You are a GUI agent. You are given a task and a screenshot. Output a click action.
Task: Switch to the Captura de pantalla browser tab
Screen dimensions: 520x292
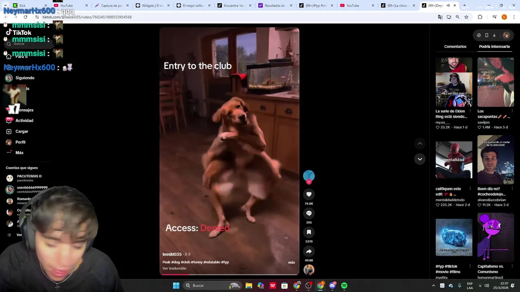(x=111, y=6)
